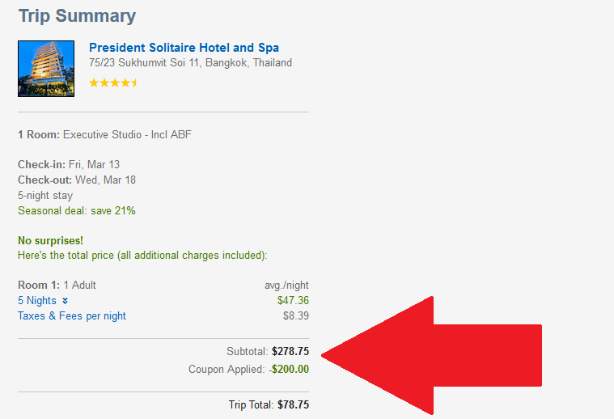Image resolution: width=614 pixels, height=419 pixels.
Task: Select the coupon discount -$200.00
Action: [x=289, y=369]
